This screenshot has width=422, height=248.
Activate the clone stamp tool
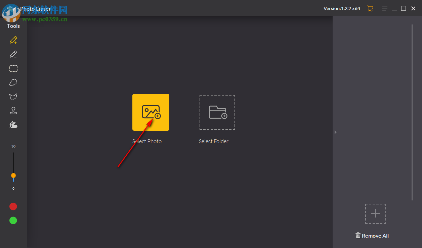click(x=13, y=110)
